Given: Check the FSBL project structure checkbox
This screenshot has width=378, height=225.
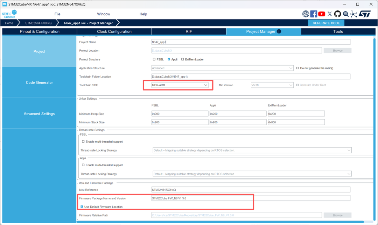Looking at the screenshot, I should 154,59.
